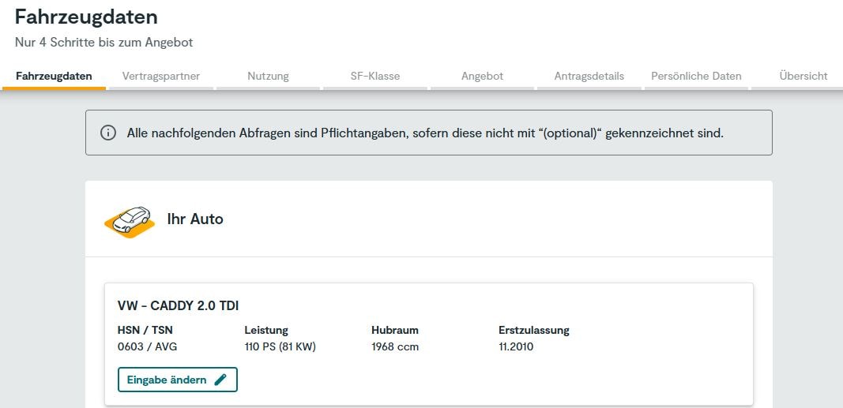Click the Leistung label

(x=266, y=330)
